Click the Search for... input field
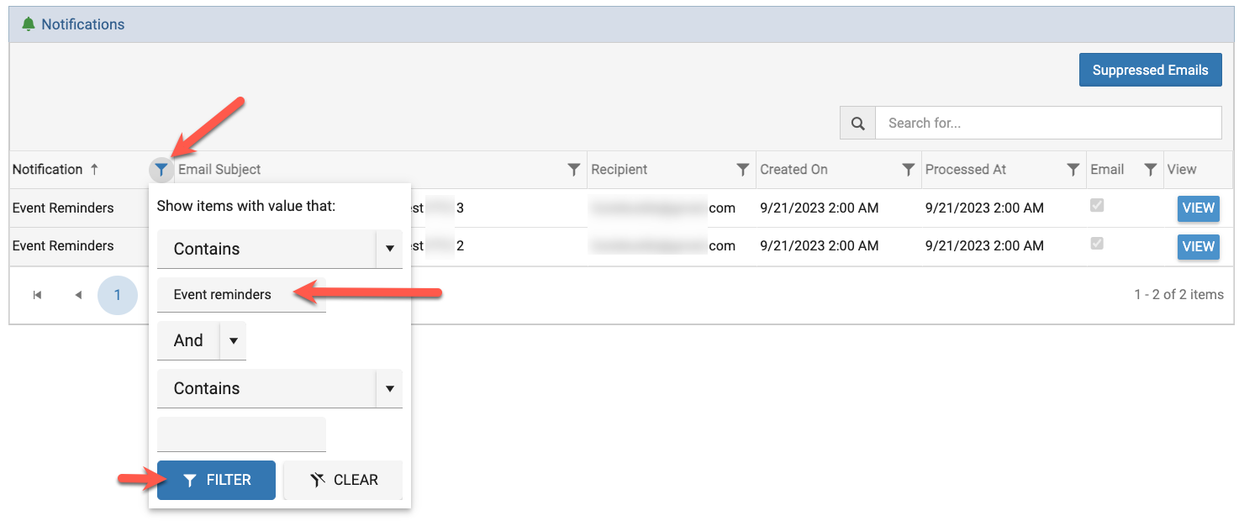This screenshot has width=1239, height=521. (x=1047, y=124)
